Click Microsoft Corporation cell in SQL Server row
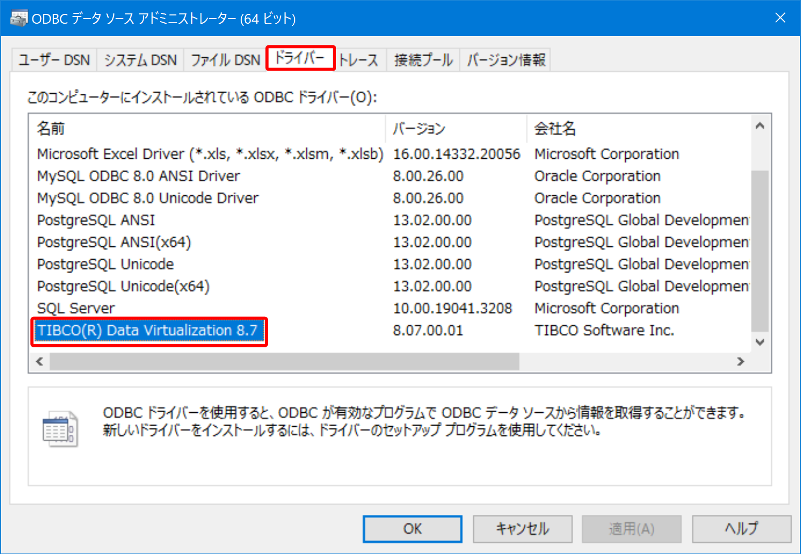The width and height of the screenshot is (801, 554). 607,308
